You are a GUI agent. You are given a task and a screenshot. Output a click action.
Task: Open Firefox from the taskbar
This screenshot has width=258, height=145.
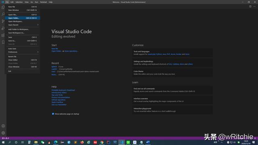pos(82,142)
